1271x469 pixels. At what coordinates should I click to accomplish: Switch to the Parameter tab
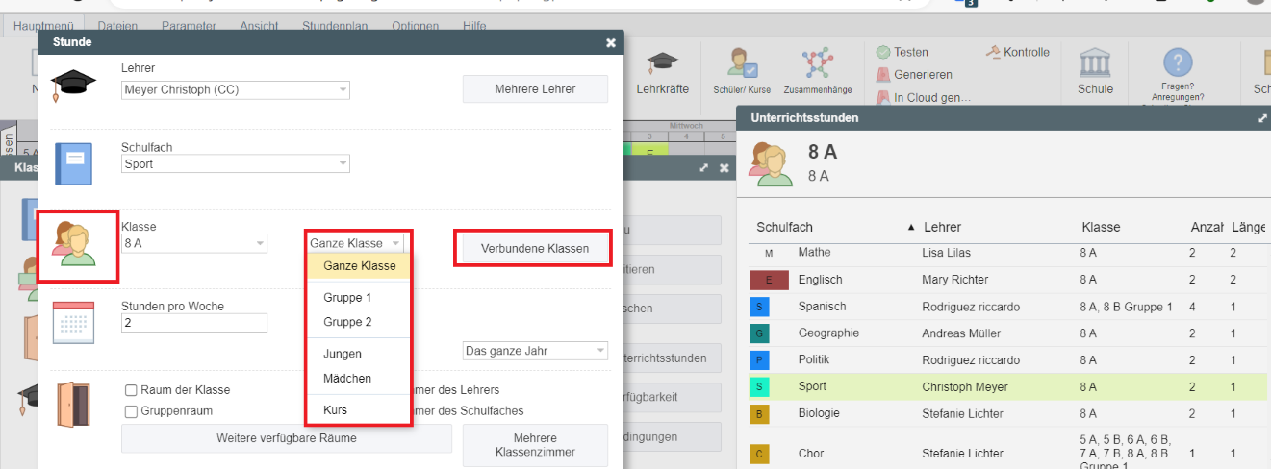click(189, 26)
